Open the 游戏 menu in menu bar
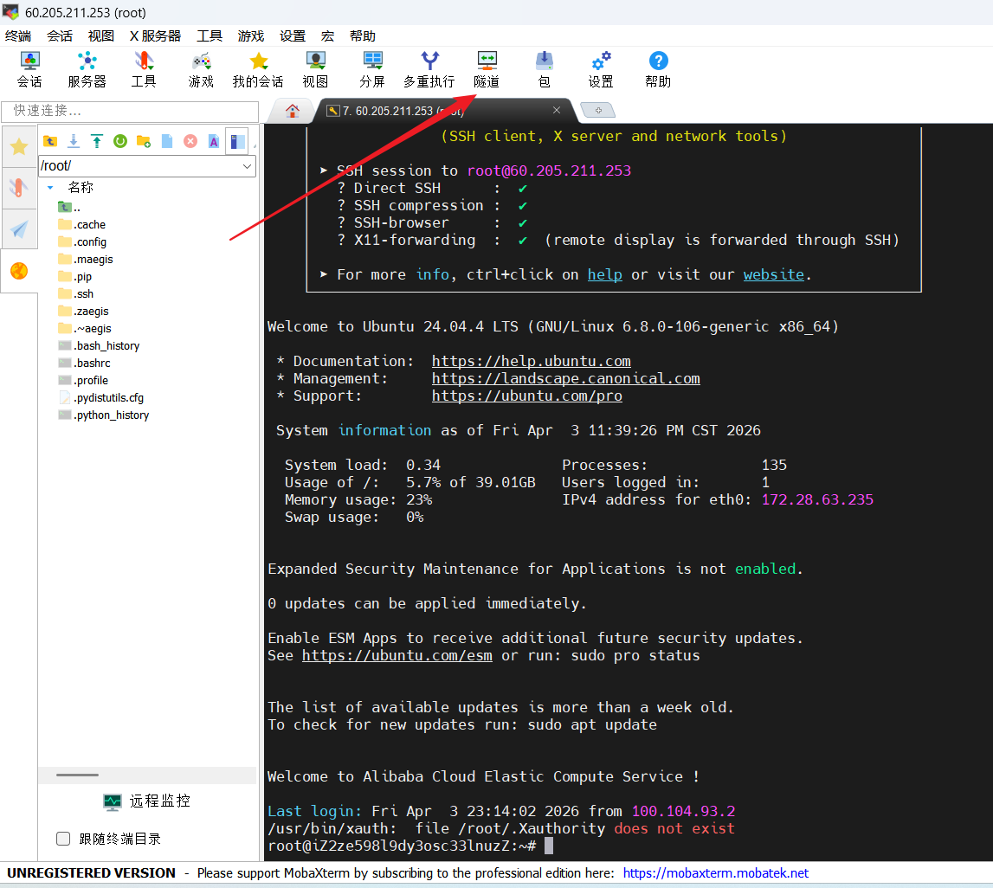 251,36
